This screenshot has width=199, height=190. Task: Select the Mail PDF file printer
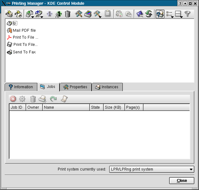[21, 30]
